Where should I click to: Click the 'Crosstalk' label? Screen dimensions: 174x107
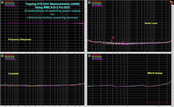[13, 74]
